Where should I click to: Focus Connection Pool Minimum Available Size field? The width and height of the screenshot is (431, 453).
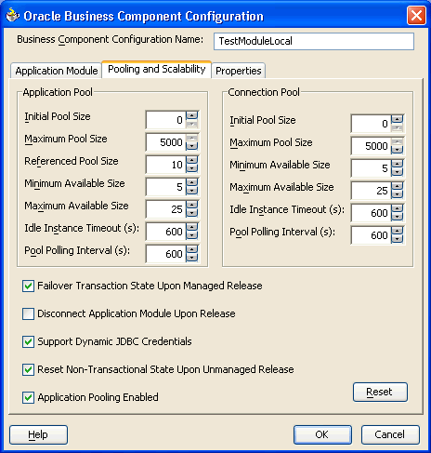372,168
